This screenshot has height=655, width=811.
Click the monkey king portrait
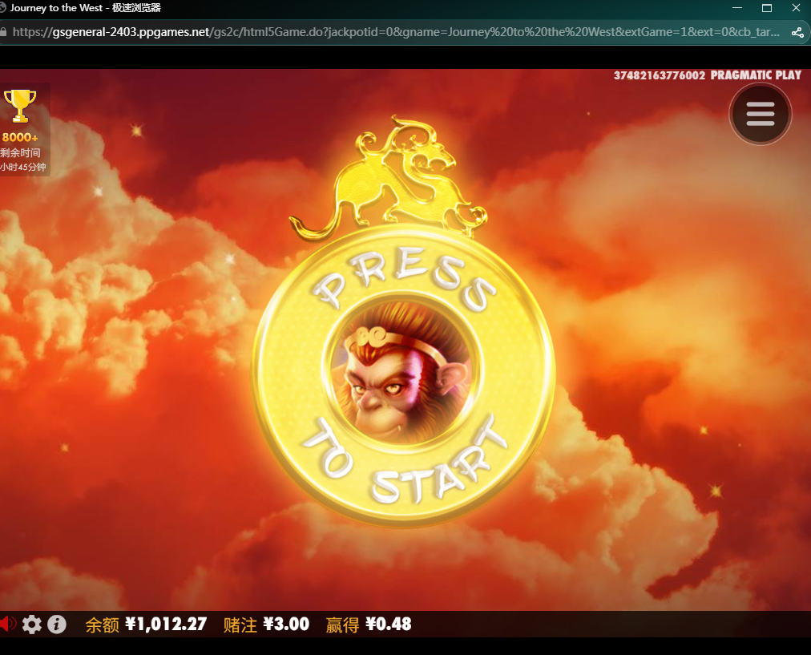click(x=401, y=371)
